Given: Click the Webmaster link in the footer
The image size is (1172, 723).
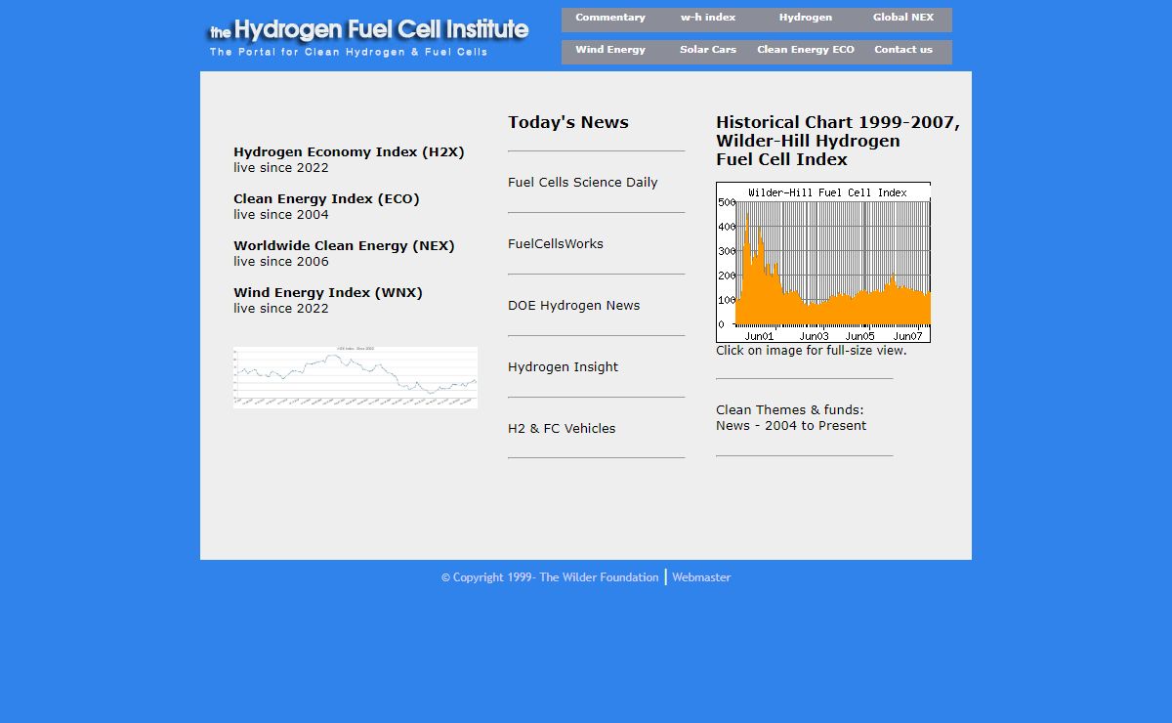Looking at the screenshot, I should pyautogui.click(x=701, y=577).
